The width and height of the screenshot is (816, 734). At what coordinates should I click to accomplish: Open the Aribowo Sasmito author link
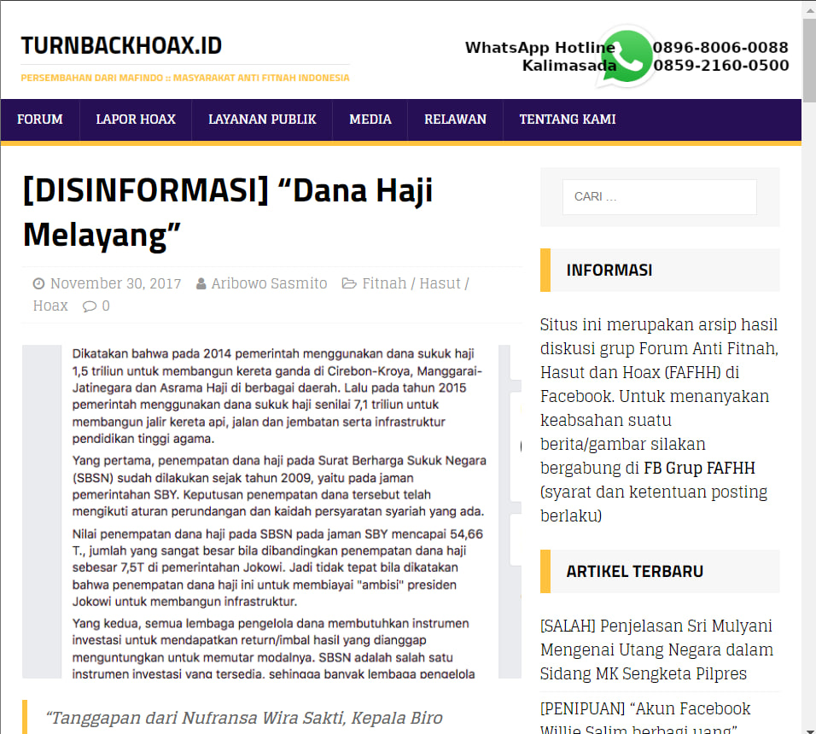point(269,283)
